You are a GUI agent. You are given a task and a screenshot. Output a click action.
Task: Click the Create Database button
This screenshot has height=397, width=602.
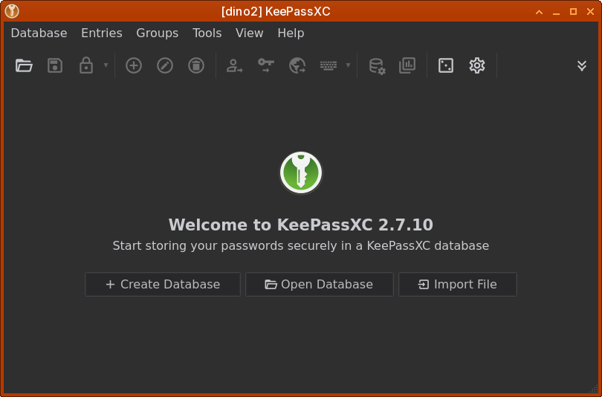pos(163,284)
